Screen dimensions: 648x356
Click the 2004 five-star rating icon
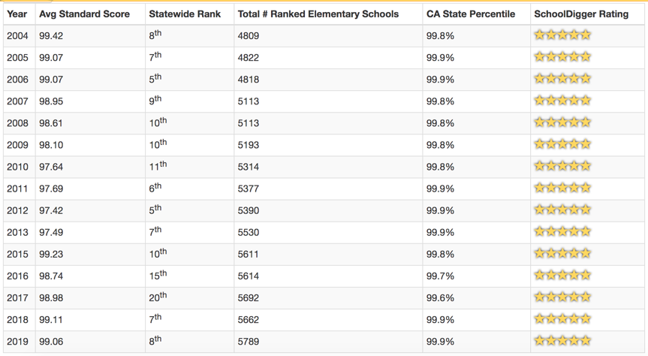562,35
